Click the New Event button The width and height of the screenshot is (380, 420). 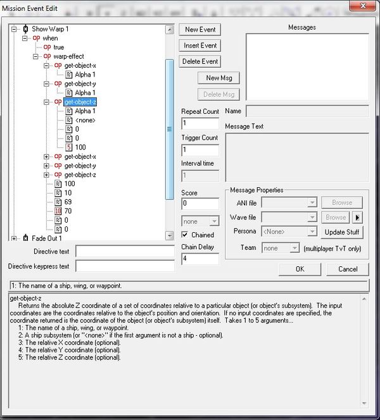coord(200,30)
